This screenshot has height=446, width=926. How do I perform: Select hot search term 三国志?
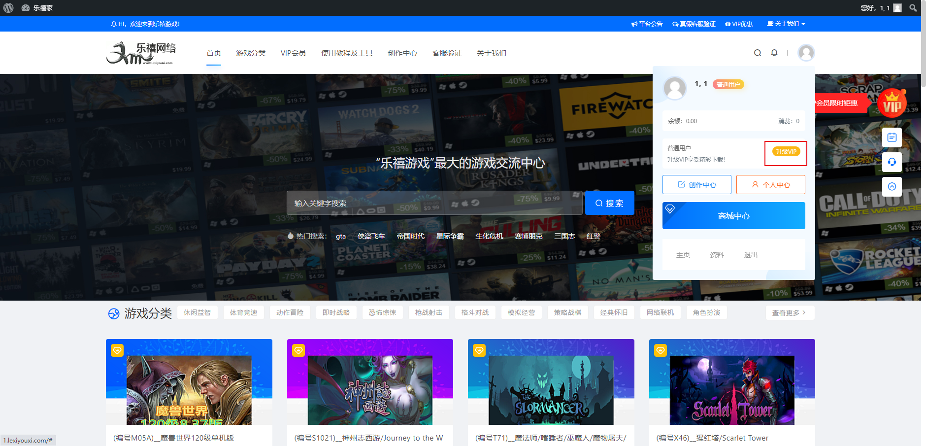(x=564, y=236)
